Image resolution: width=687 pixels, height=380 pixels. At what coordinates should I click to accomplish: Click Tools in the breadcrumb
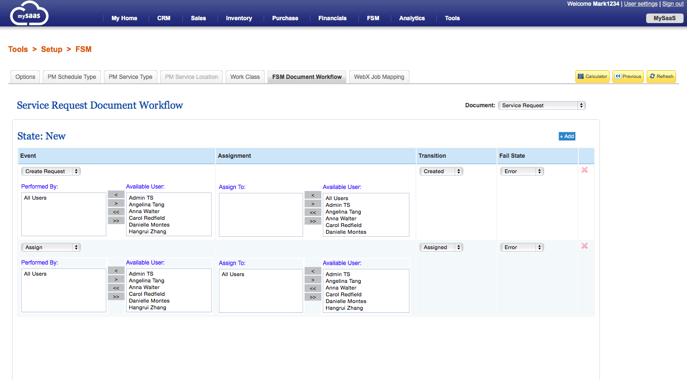tap(18, 49)
